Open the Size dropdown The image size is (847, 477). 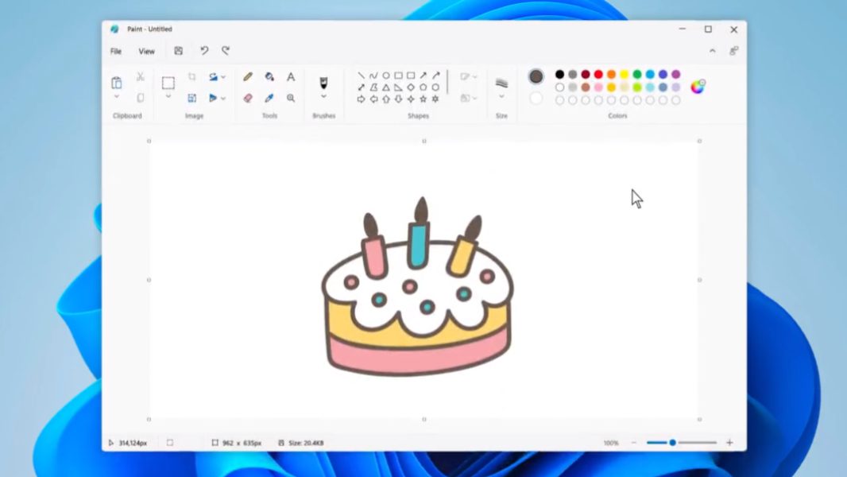pos(501,96)
